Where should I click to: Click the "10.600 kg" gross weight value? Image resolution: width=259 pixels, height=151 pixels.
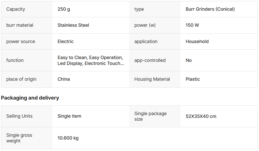click(x=68, y=138)
